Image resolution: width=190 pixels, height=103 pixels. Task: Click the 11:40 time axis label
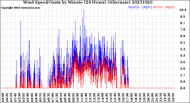click(86, 97)
